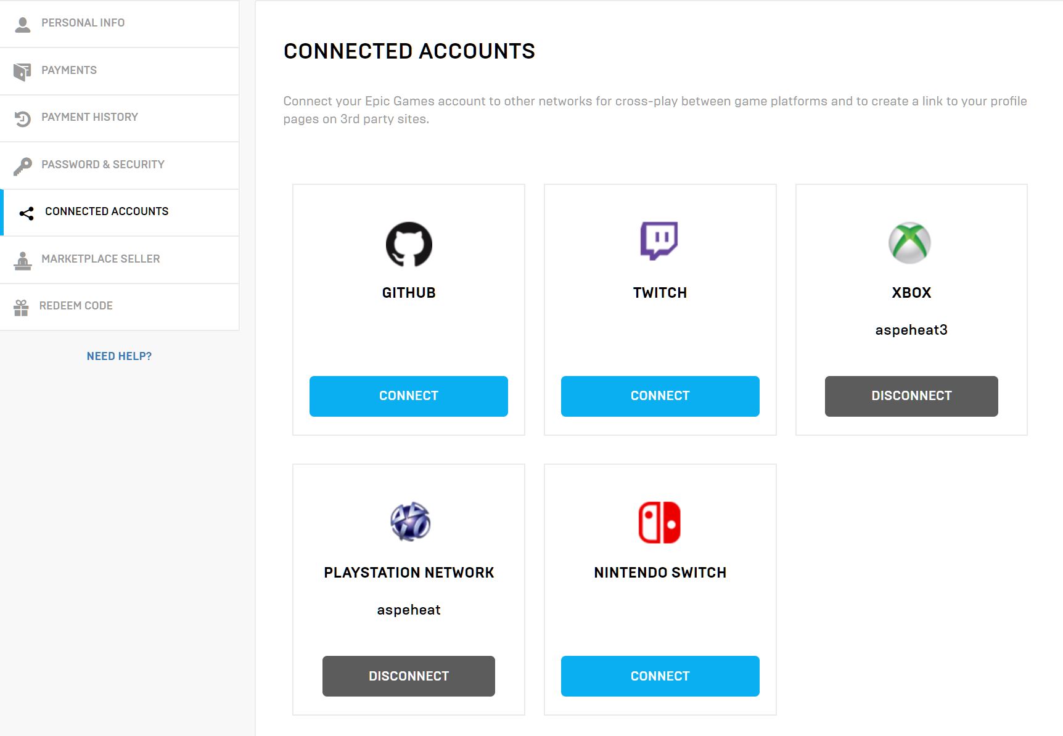The height and width of the screenshot is (736, 1063).
Task: Open the Redeem Code page
Action: 120,306
